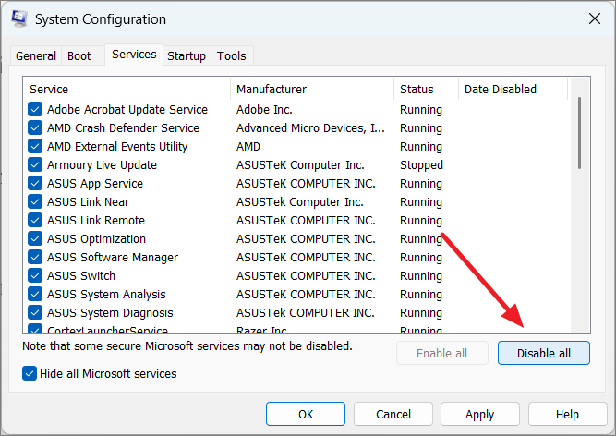
Task: Uncheck ASUS Switch service checkbox
Action: click(x=35, y=275)
